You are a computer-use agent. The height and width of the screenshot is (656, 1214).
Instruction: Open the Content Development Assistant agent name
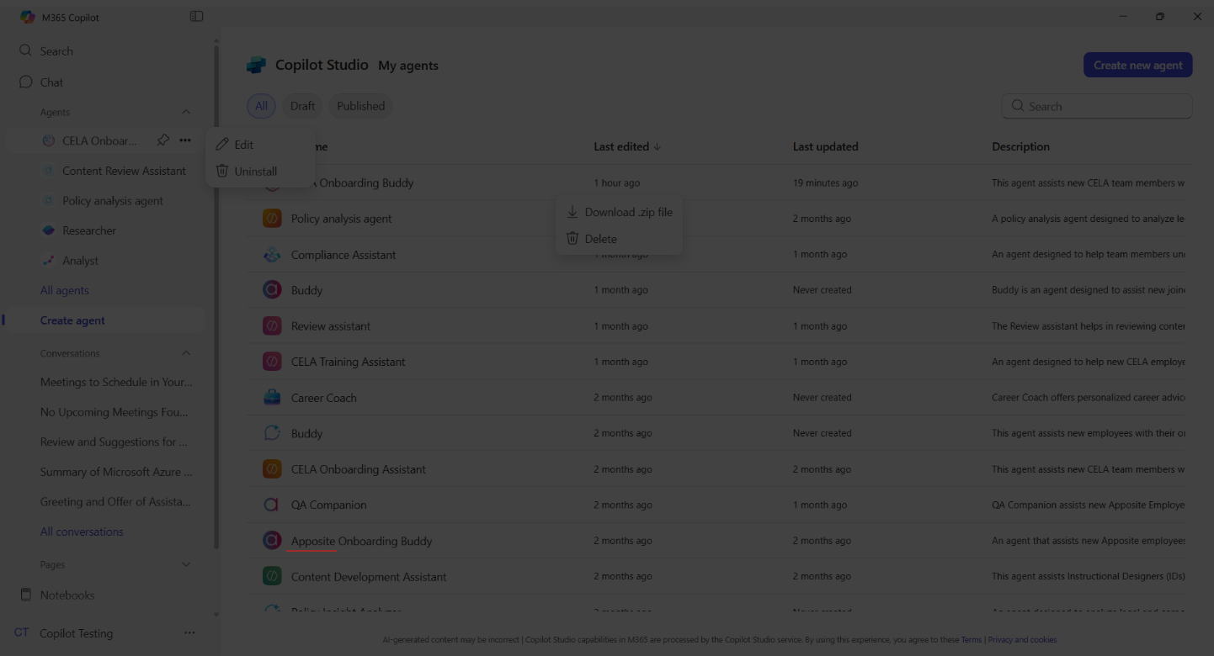[369, 577]
